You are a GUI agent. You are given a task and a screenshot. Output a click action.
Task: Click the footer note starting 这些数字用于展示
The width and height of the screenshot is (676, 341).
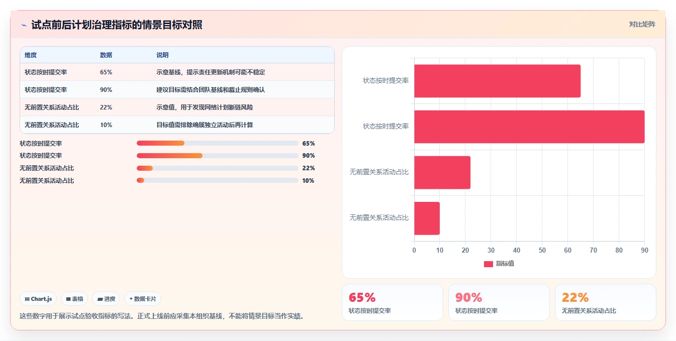[x=161, y=316]
